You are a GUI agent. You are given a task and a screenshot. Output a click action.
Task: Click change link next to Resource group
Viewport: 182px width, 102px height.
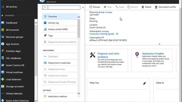[108, 12]
